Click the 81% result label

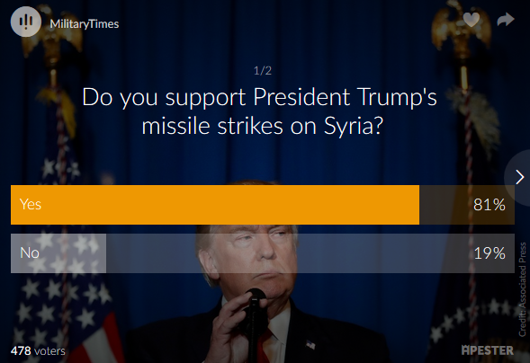(490, 205)
